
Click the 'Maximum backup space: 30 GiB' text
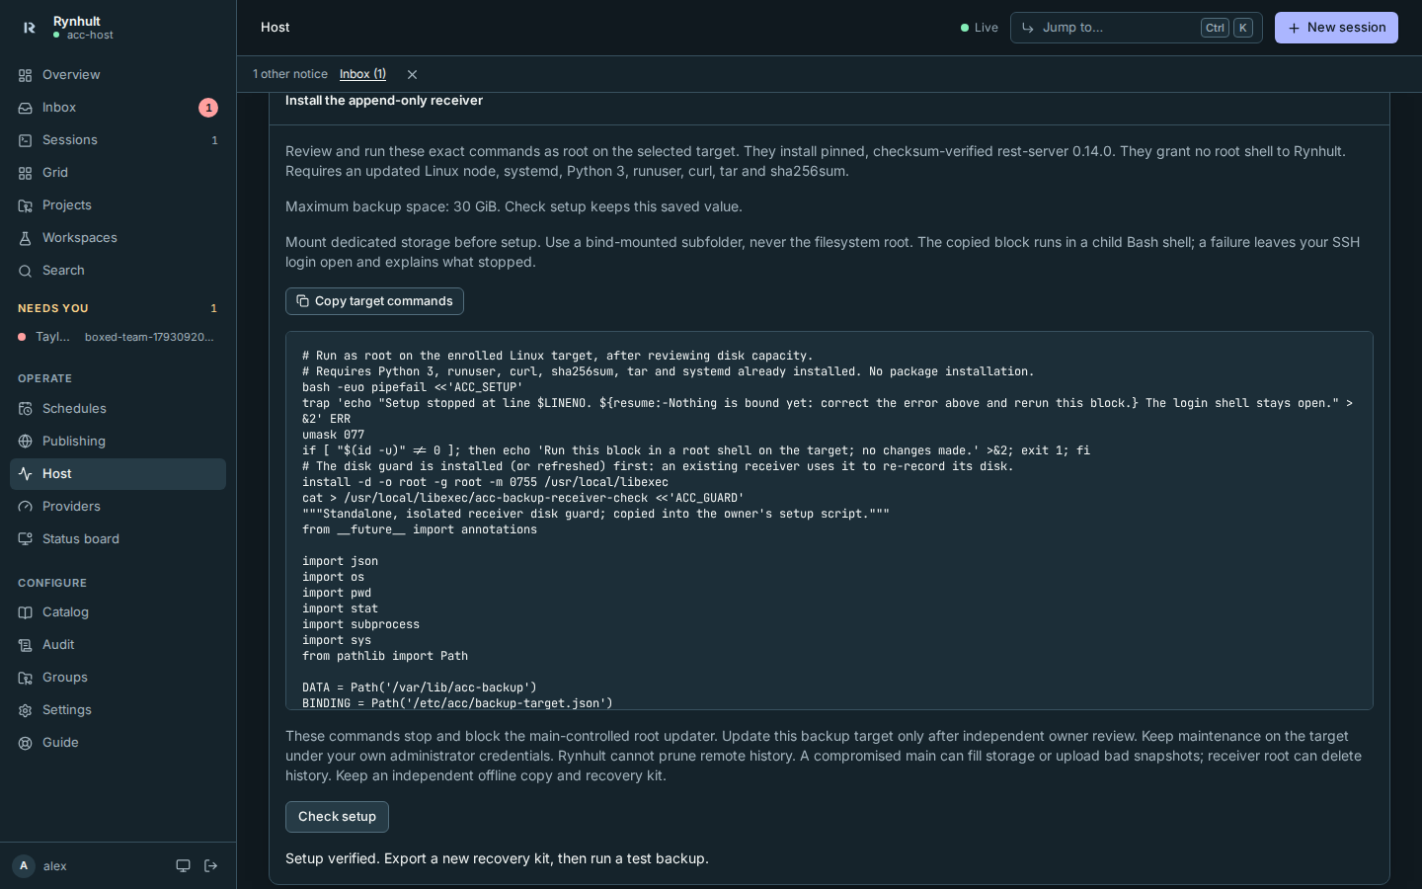click(x=513, y=206)
